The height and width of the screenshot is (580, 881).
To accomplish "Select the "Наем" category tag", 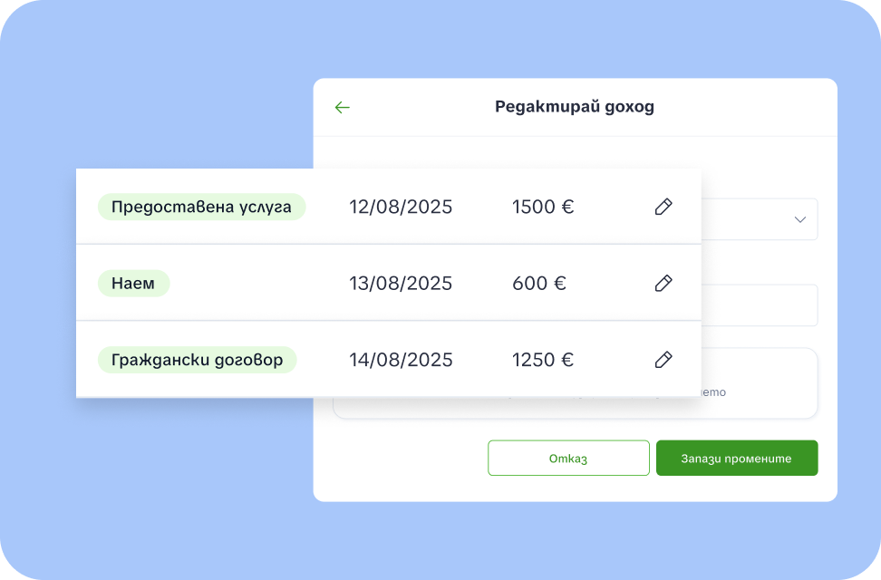I will (x=133, y=283).
